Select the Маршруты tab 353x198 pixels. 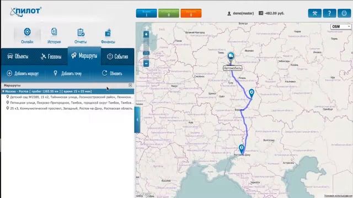pos(84,56)
